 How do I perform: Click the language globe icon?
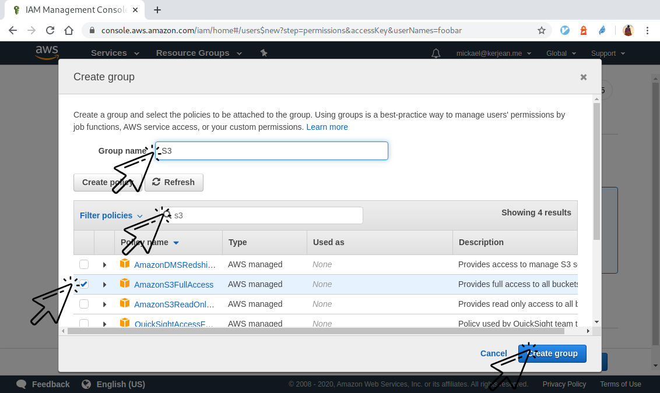tap(86, 384)
